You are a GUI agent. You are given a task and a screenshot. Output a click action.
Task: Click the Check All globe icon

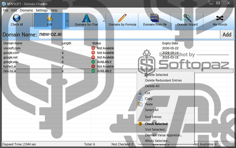pos(17,18)
